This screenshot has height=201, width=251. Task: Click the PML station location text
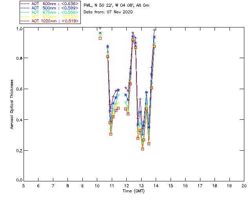pyautogui.click(x=116, y=5)
